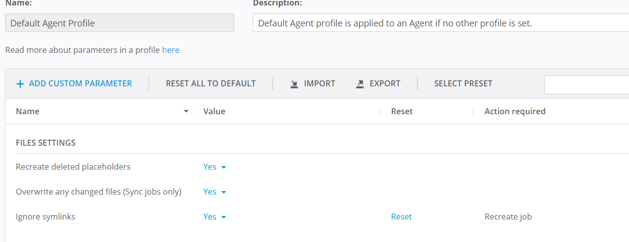
Task: Open the 'here' link about profile parameters
Action: click(171, 50)
